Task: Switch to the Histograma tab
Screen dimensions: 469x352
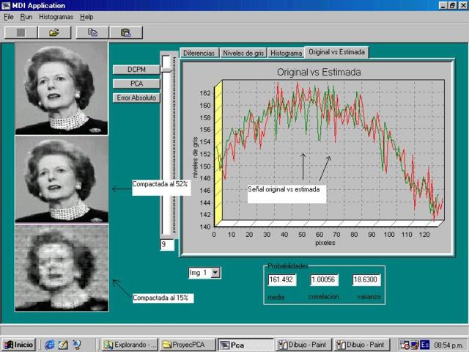Action: (x=286, y=53)
